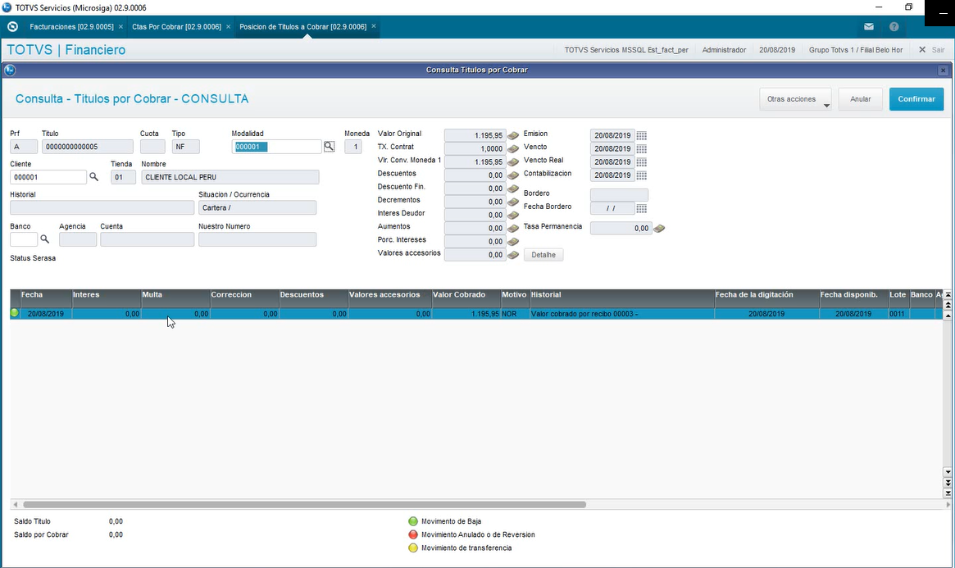The image size is (955, 568).
Task: Click the Administrador user label in header
Action: pyautogui.click(x=724, y=50)
